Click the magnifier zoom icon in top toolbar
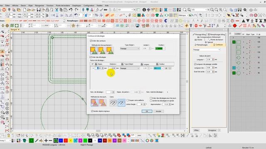The image size is (266, 149). [185, 10]
